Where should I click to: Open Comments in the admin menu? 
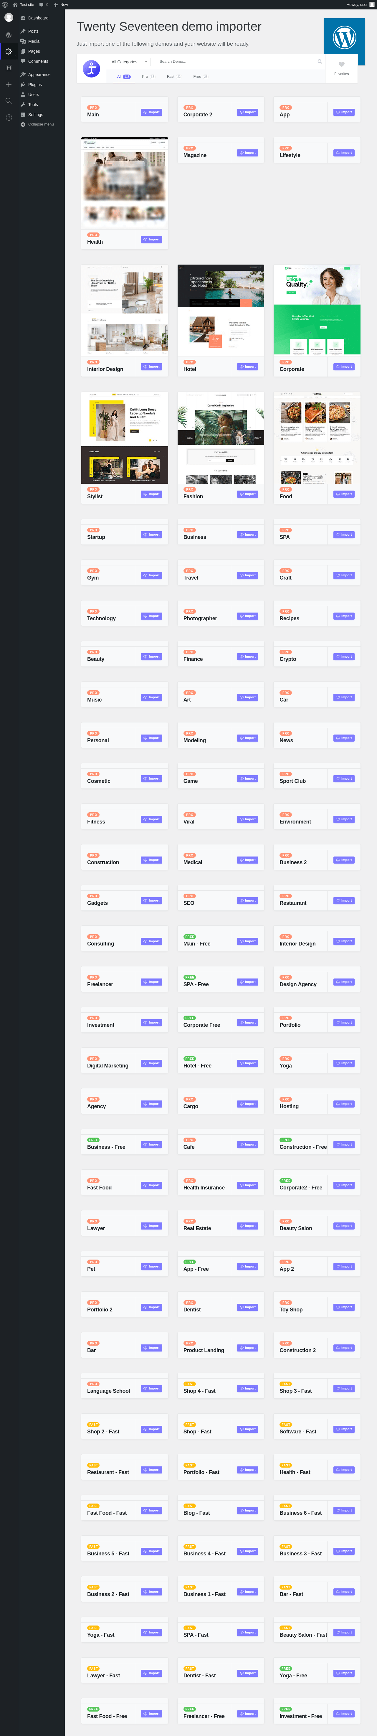tap(38, 61)
